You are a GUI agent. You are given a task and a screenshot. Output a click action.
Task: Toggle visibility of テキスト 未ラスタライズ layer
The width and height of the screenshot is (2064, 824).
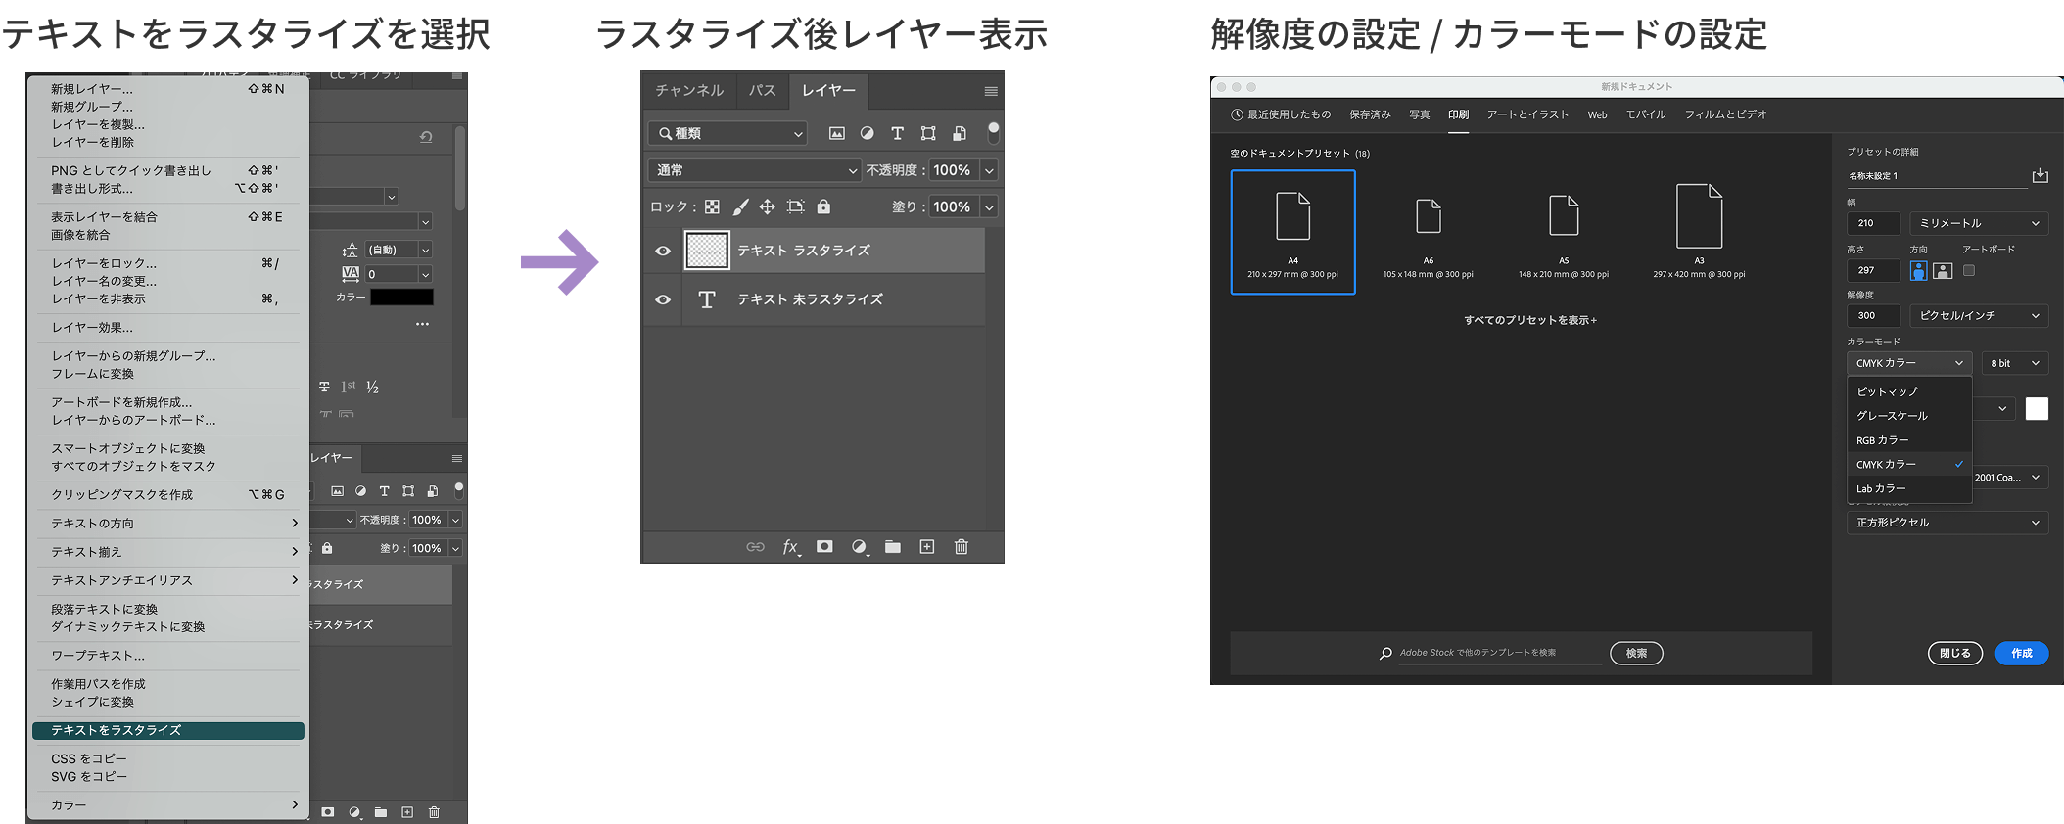click(663, 299)
